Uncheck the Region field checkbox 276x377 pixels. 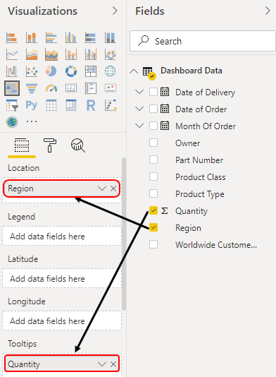pos(153,227)
